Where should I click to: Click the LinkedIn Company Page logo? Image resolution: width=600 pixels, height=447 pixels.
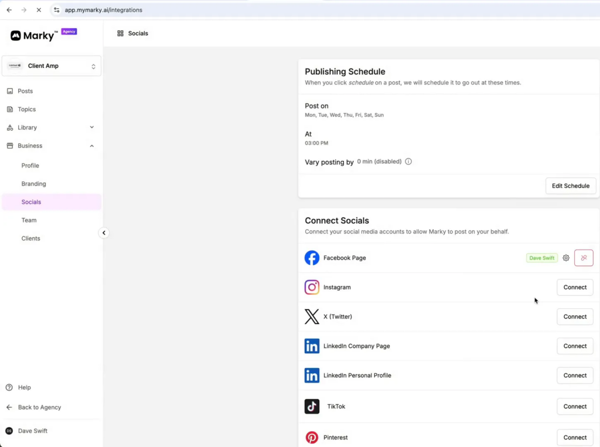coord(312,346)
